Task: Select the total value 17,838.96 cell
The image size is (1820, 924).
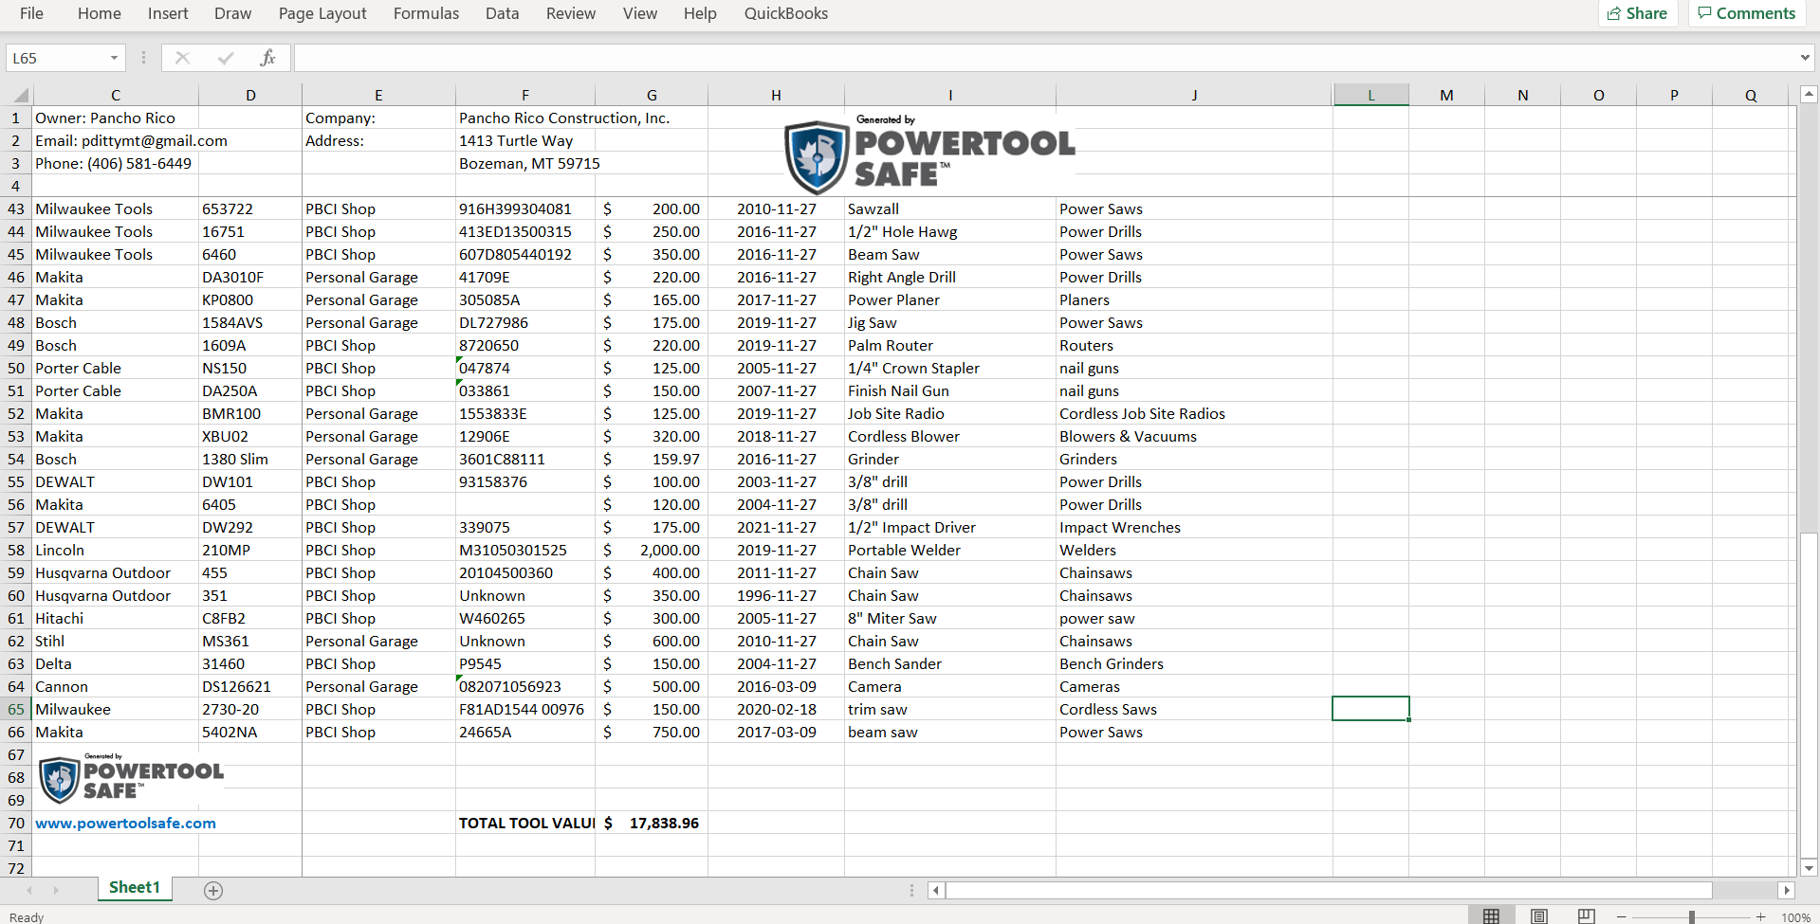Action: click(652, 823)
